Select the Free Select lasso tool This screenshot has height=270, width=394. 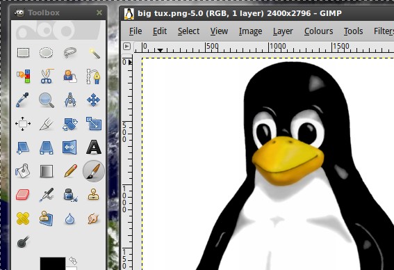[70, 53]
